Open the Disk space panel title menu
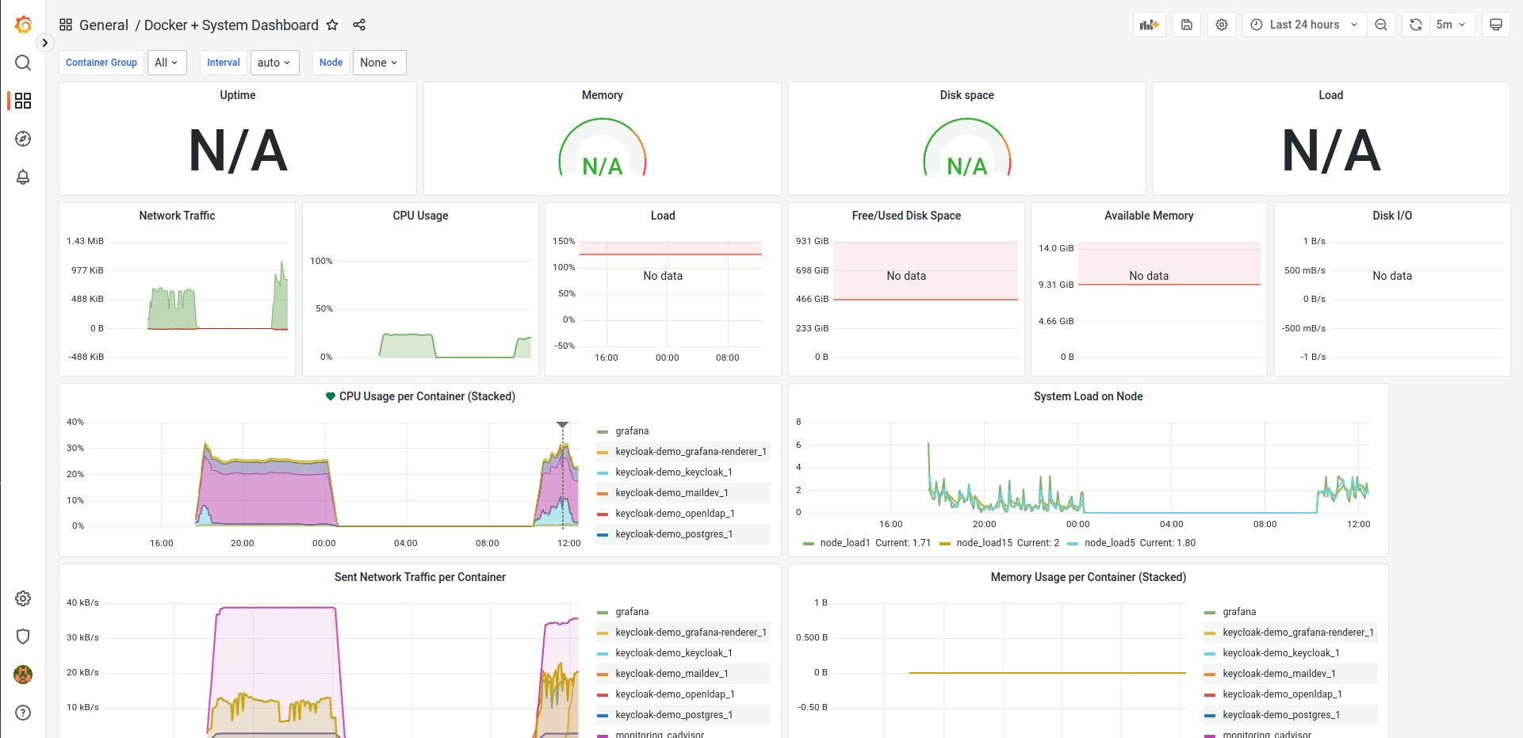Image resolution: width=1523 pixels, height=738 pixels. pyautogui.click(x=966, y=95)
